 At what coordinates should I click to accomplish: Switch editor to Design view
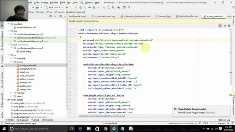click(x=229, y=26)
